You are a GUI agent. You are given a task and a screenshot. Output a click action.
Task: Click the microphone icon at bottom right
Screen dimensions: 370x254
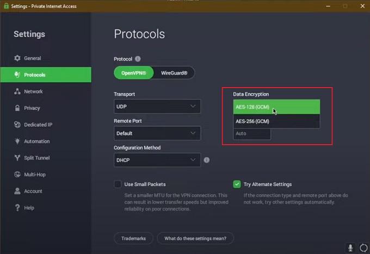pos(350,247)
